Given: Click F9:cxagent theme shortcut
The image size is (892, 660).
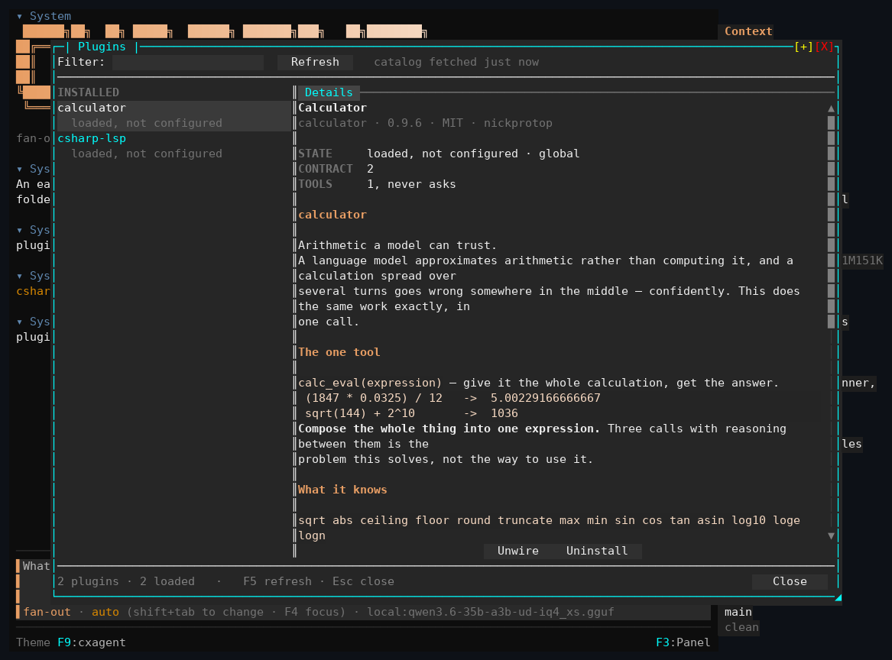Looking at the screenshot, I should pos(92,642).
